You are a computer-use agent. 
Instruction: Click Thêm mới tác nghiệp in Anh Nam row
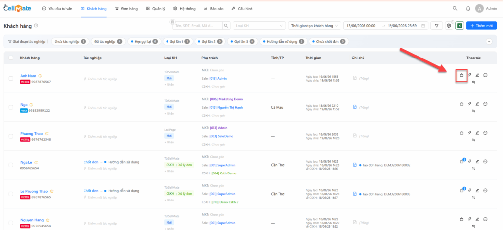click(x=101, y=79)
